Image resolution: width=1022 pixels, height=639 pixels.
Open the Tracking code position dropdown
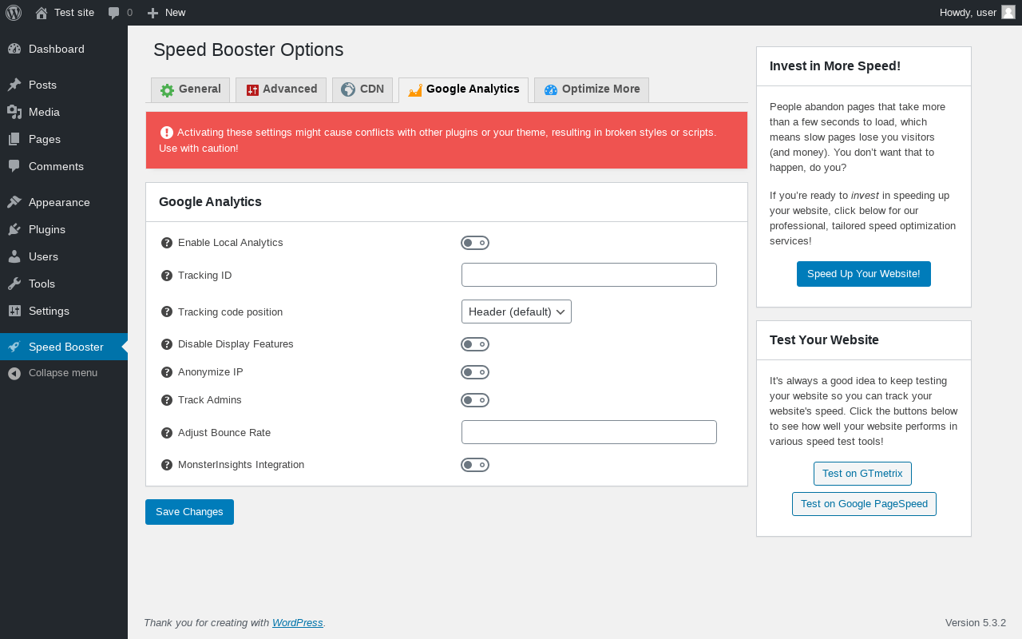tap(517, 312)
